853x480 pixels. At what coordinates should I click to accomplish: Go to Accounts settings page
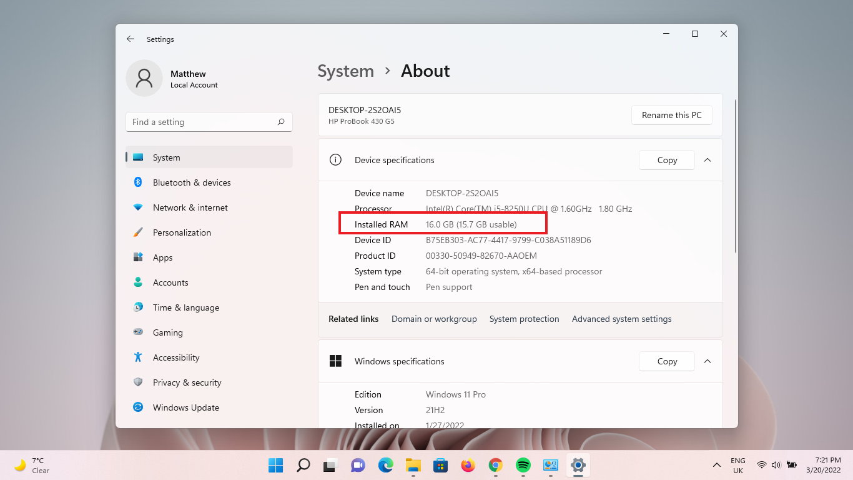170,282
